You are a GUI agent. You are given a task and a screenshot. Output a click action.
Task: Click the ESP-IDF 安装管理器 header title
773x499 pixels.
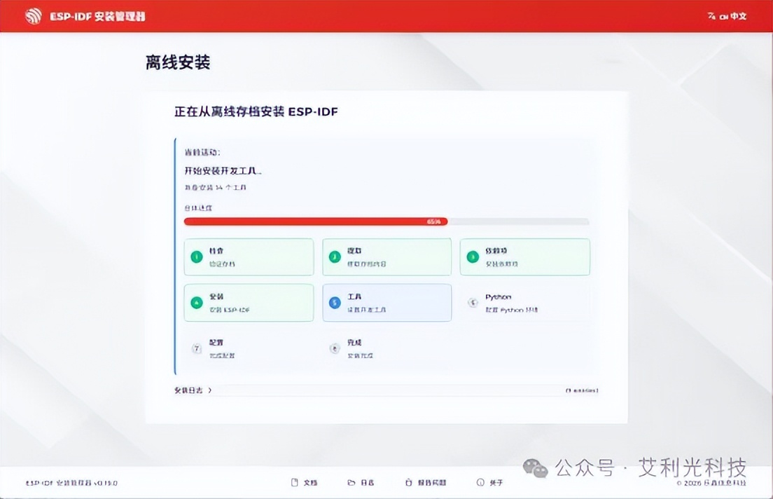[x=97, y=16]
